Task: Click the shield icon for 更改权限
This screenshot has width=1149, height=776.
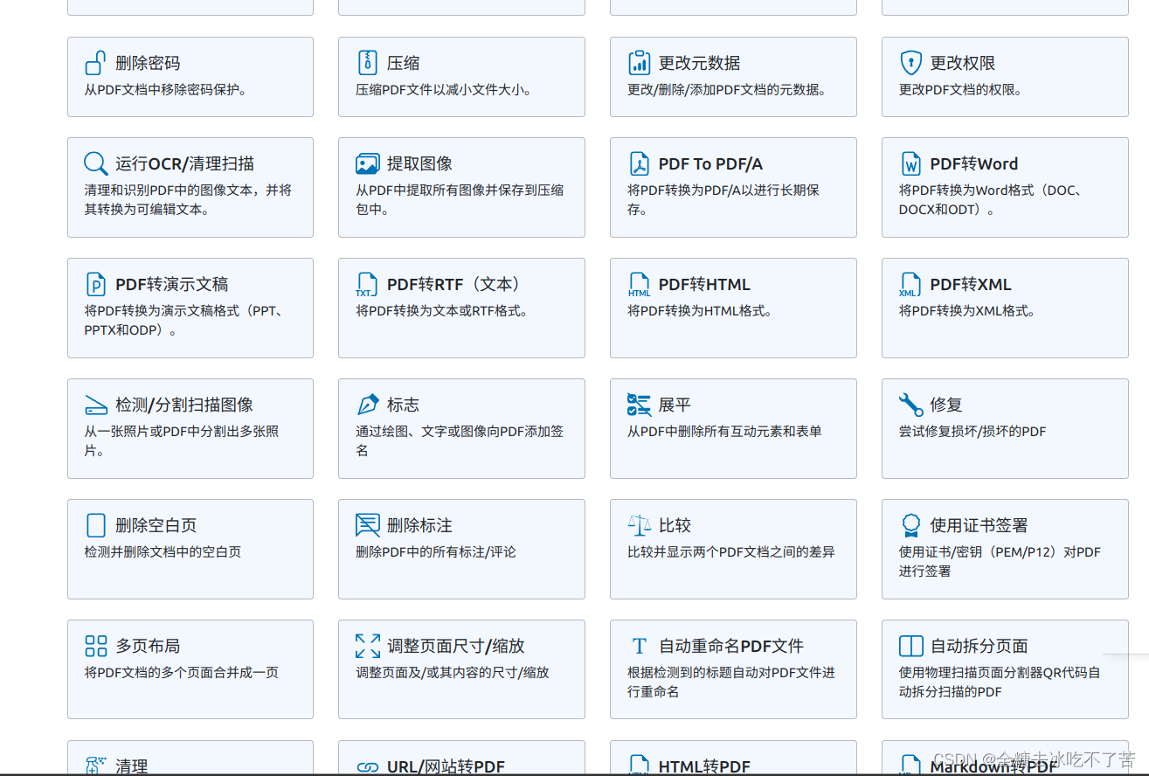Action: coord(911,63)
